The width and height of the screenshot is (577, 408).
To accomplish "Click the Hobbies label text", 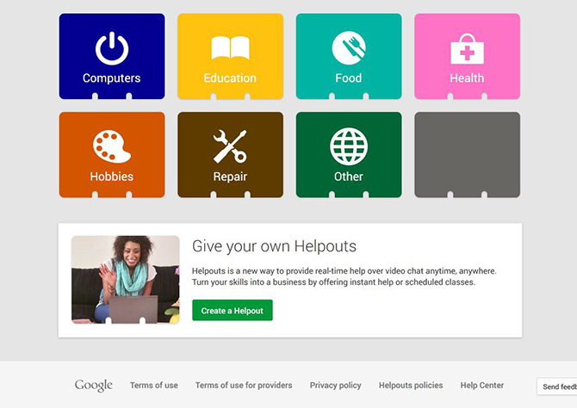I will 111,176.
